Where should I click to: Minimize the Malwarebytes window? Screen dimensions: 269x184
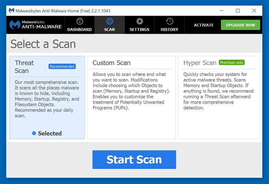pos(222,11)
